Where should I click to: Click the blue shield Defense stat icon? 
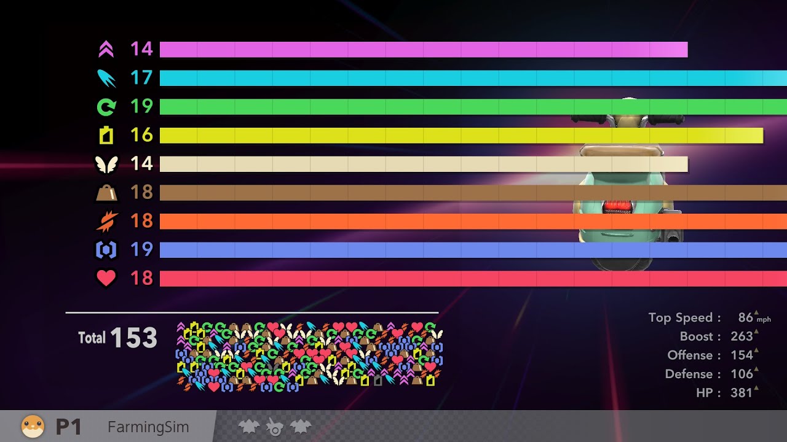106,250
